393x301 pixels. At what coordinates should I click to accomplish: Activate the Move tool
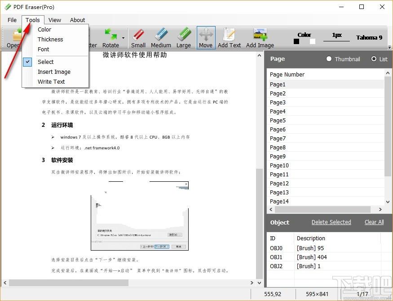[206, 38]
